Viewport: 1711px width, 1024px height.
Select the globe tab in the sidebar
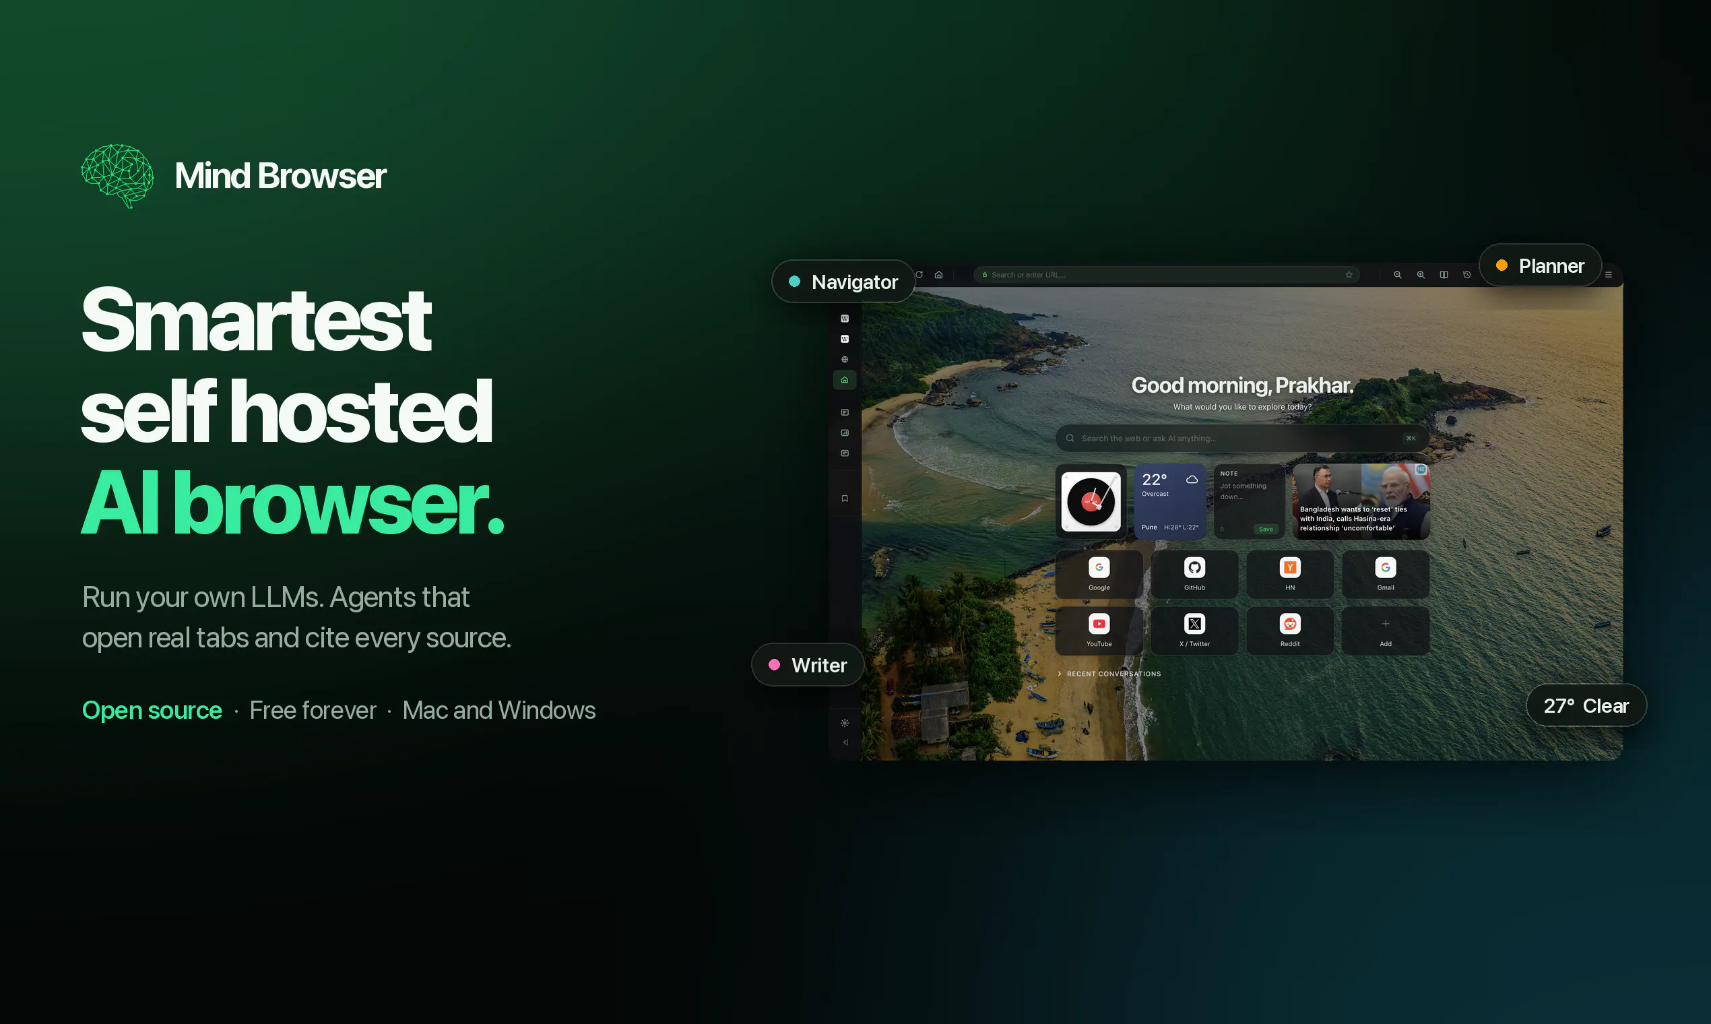click(x=845, y=360)
